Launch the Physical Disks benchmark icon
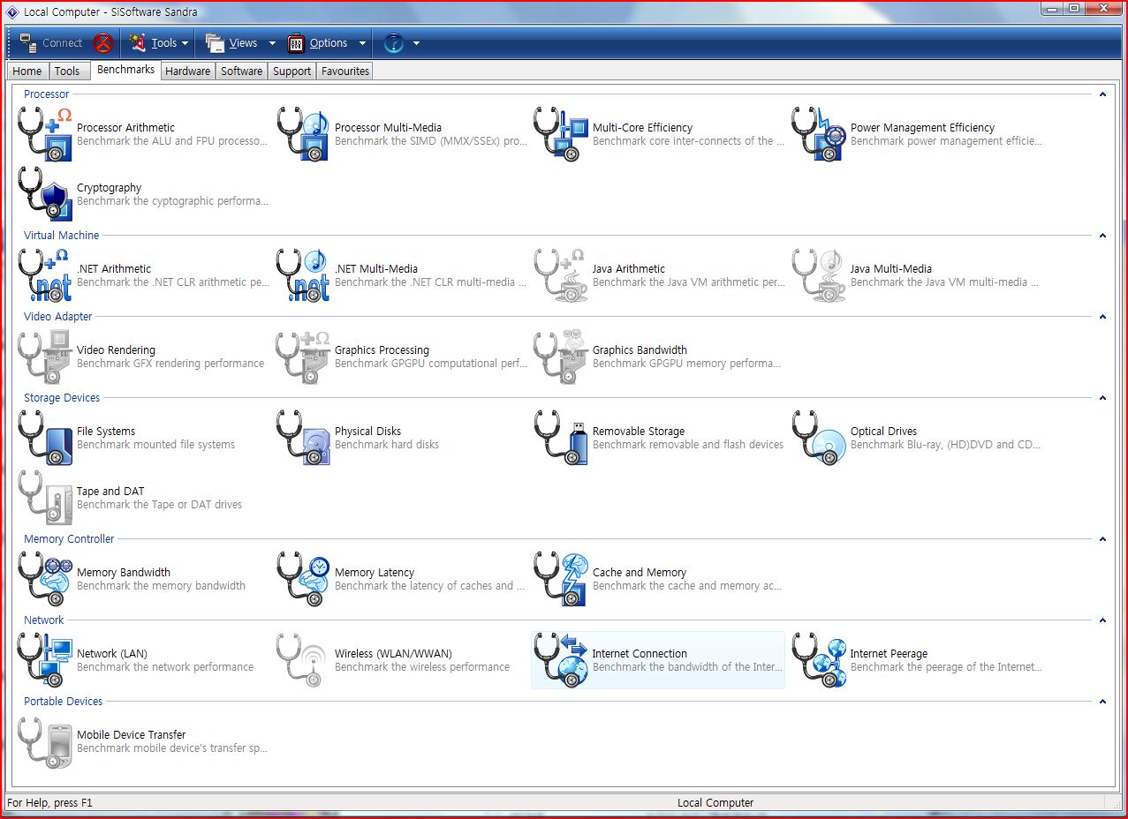 pos(303,438)
